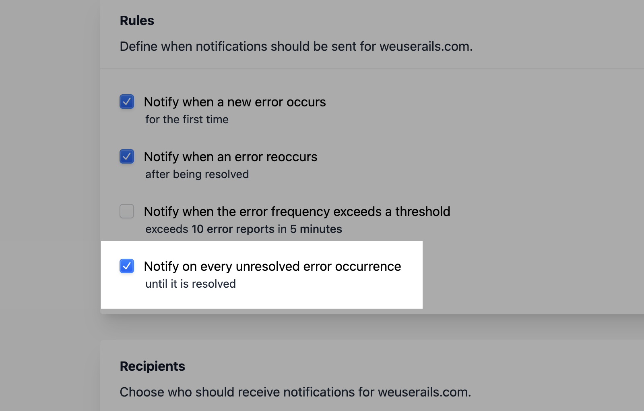Click 'for the first time' subtext
This screenshot has height=411, width=644.
click(x=187, y=119)
